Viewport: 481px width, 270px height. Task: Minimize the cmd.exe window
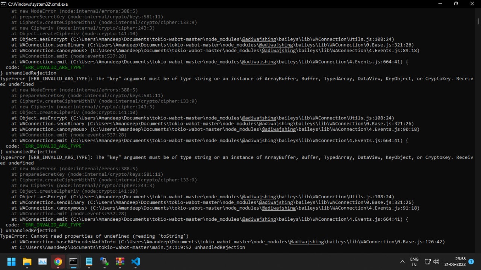(x=440, y=3)
